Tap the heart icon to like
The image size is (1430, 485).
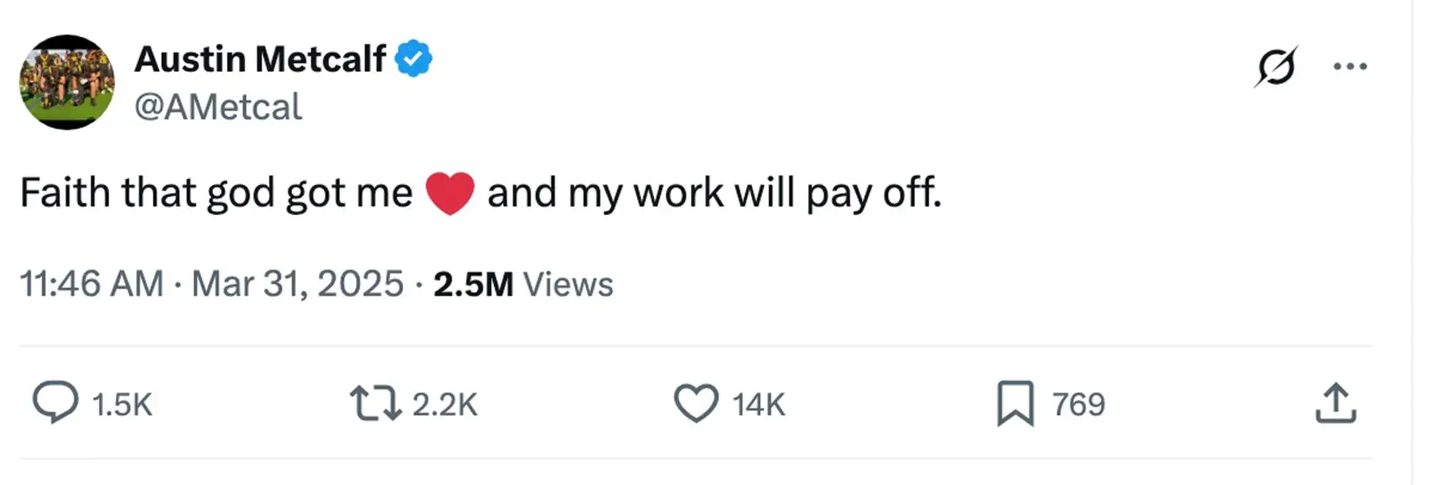coord(699,404)
